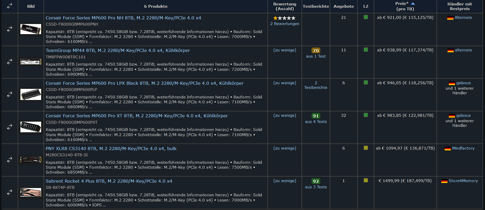Open Corsair MP600 Pro XT product image
The height and width of the screenshot is (210, 485).
coord(31,127)
